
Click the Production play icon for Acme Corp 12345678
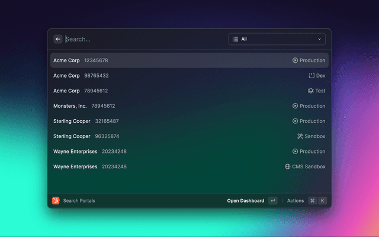pos(295,60)
